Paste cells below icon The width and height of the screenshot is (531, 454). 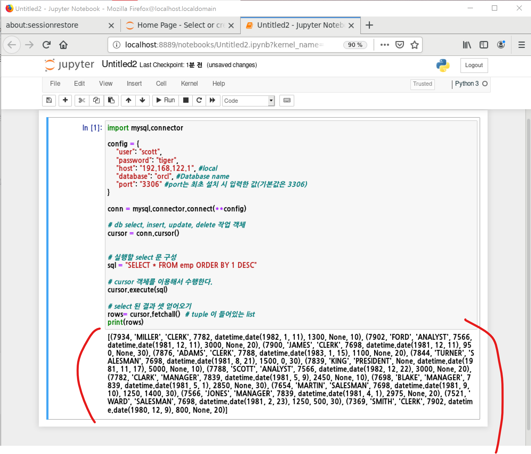[111, 100]
